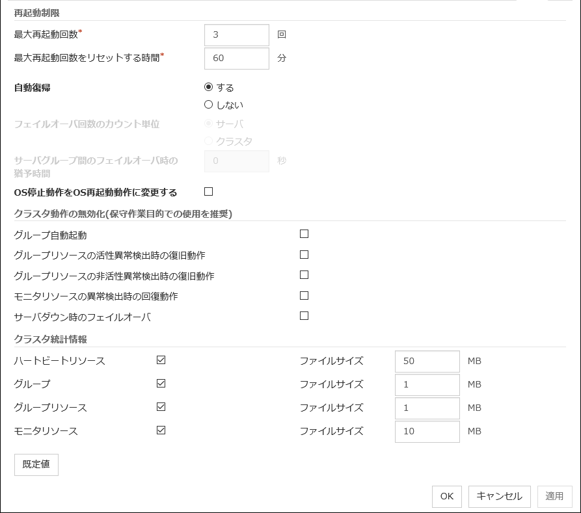Click the 最大再起動回数 input field

(236, 35)
